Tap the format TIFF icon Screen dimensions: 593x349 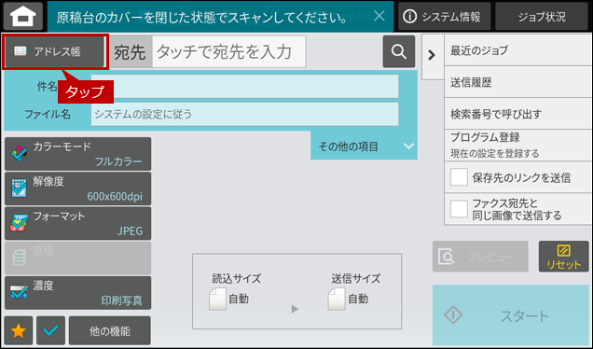pyautogui.click(x=19, y=223)
